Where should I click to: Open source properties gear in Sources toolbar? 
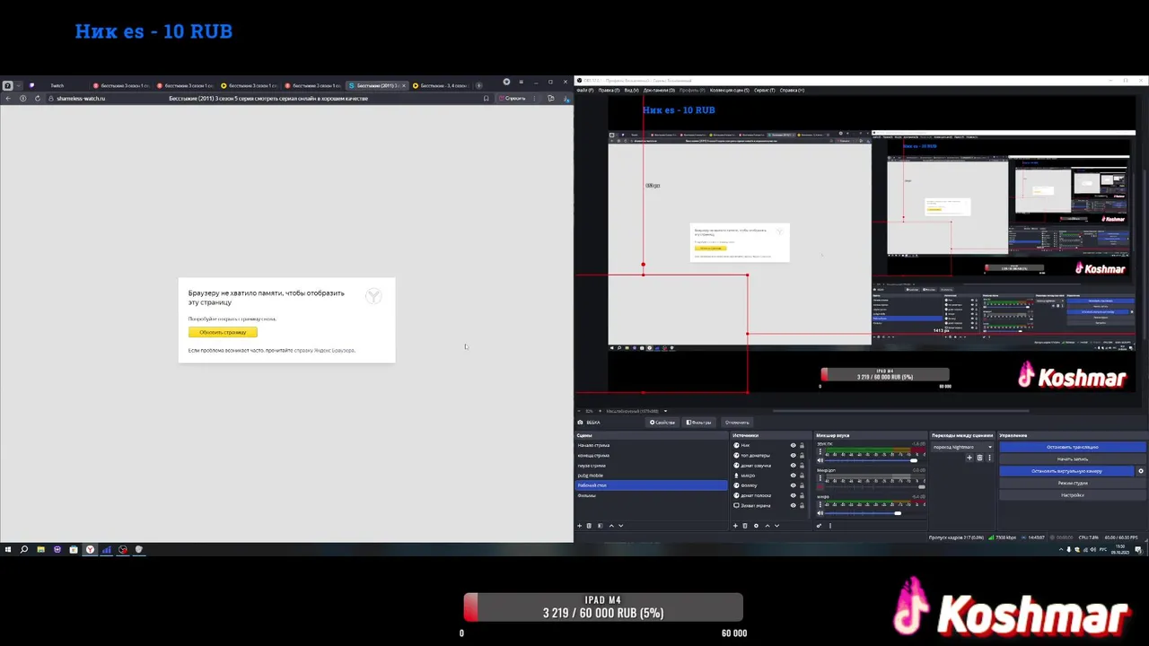click(x=756, y=526)
